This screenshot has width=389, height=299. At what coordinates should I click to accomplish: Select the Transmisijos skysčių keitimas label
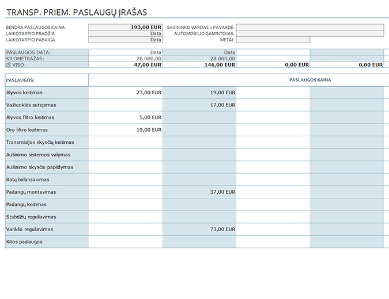click(47, 143)
